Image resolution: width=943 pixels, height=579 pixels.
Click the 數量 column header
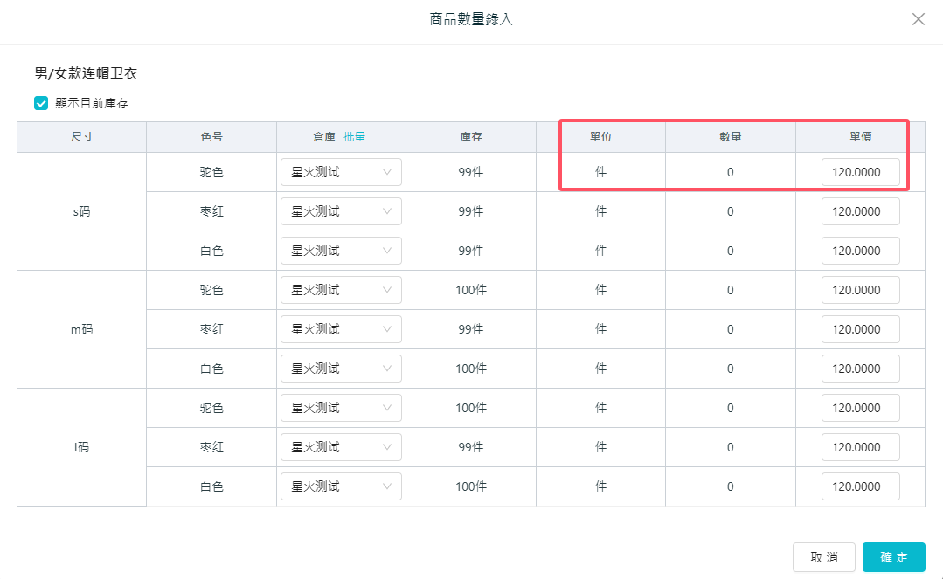730,137
